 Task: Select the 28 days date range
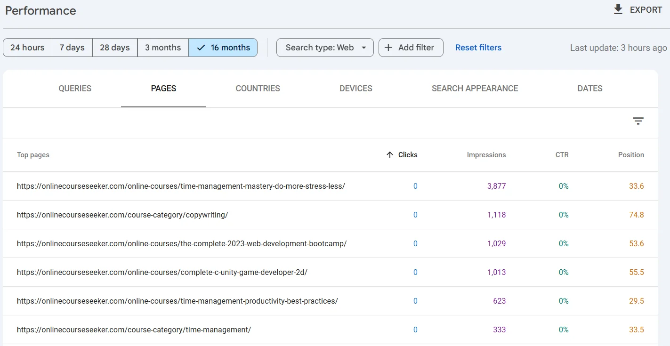(x=114, y=48)
